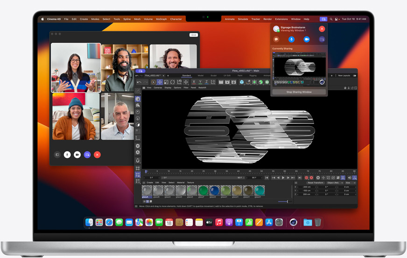Image resolution: width=407 pixels, height=258 pixels.
Task: Mute the microphone in the FaceTime window
Action: 67,155
